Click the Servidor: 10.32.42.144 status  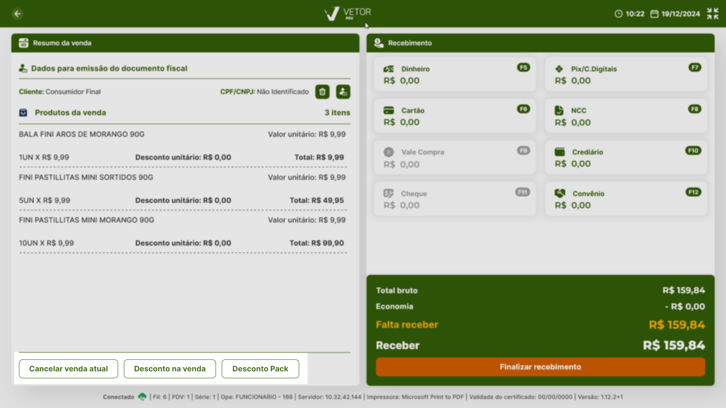point(330,397)
